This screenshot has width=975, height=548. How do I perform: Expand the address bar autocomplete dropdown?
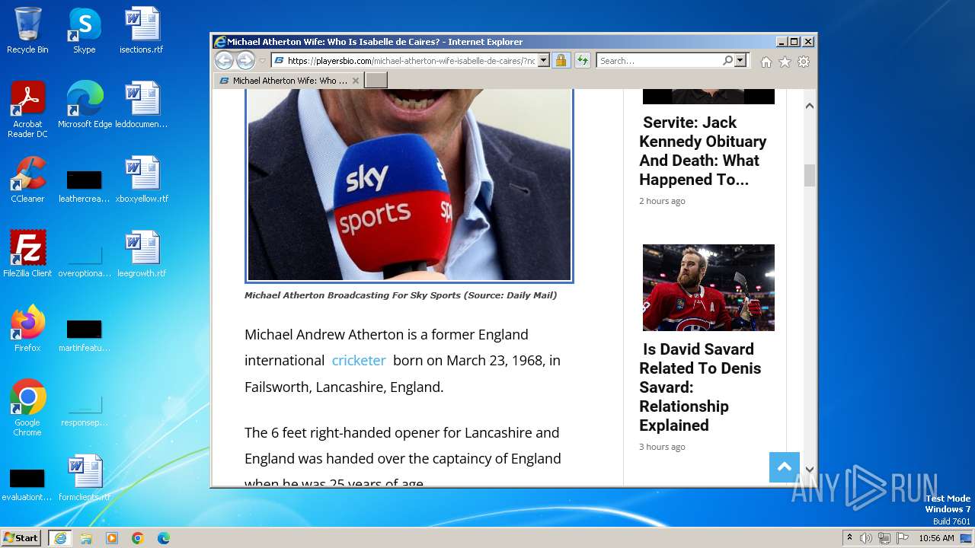click(x=543, y=61)
